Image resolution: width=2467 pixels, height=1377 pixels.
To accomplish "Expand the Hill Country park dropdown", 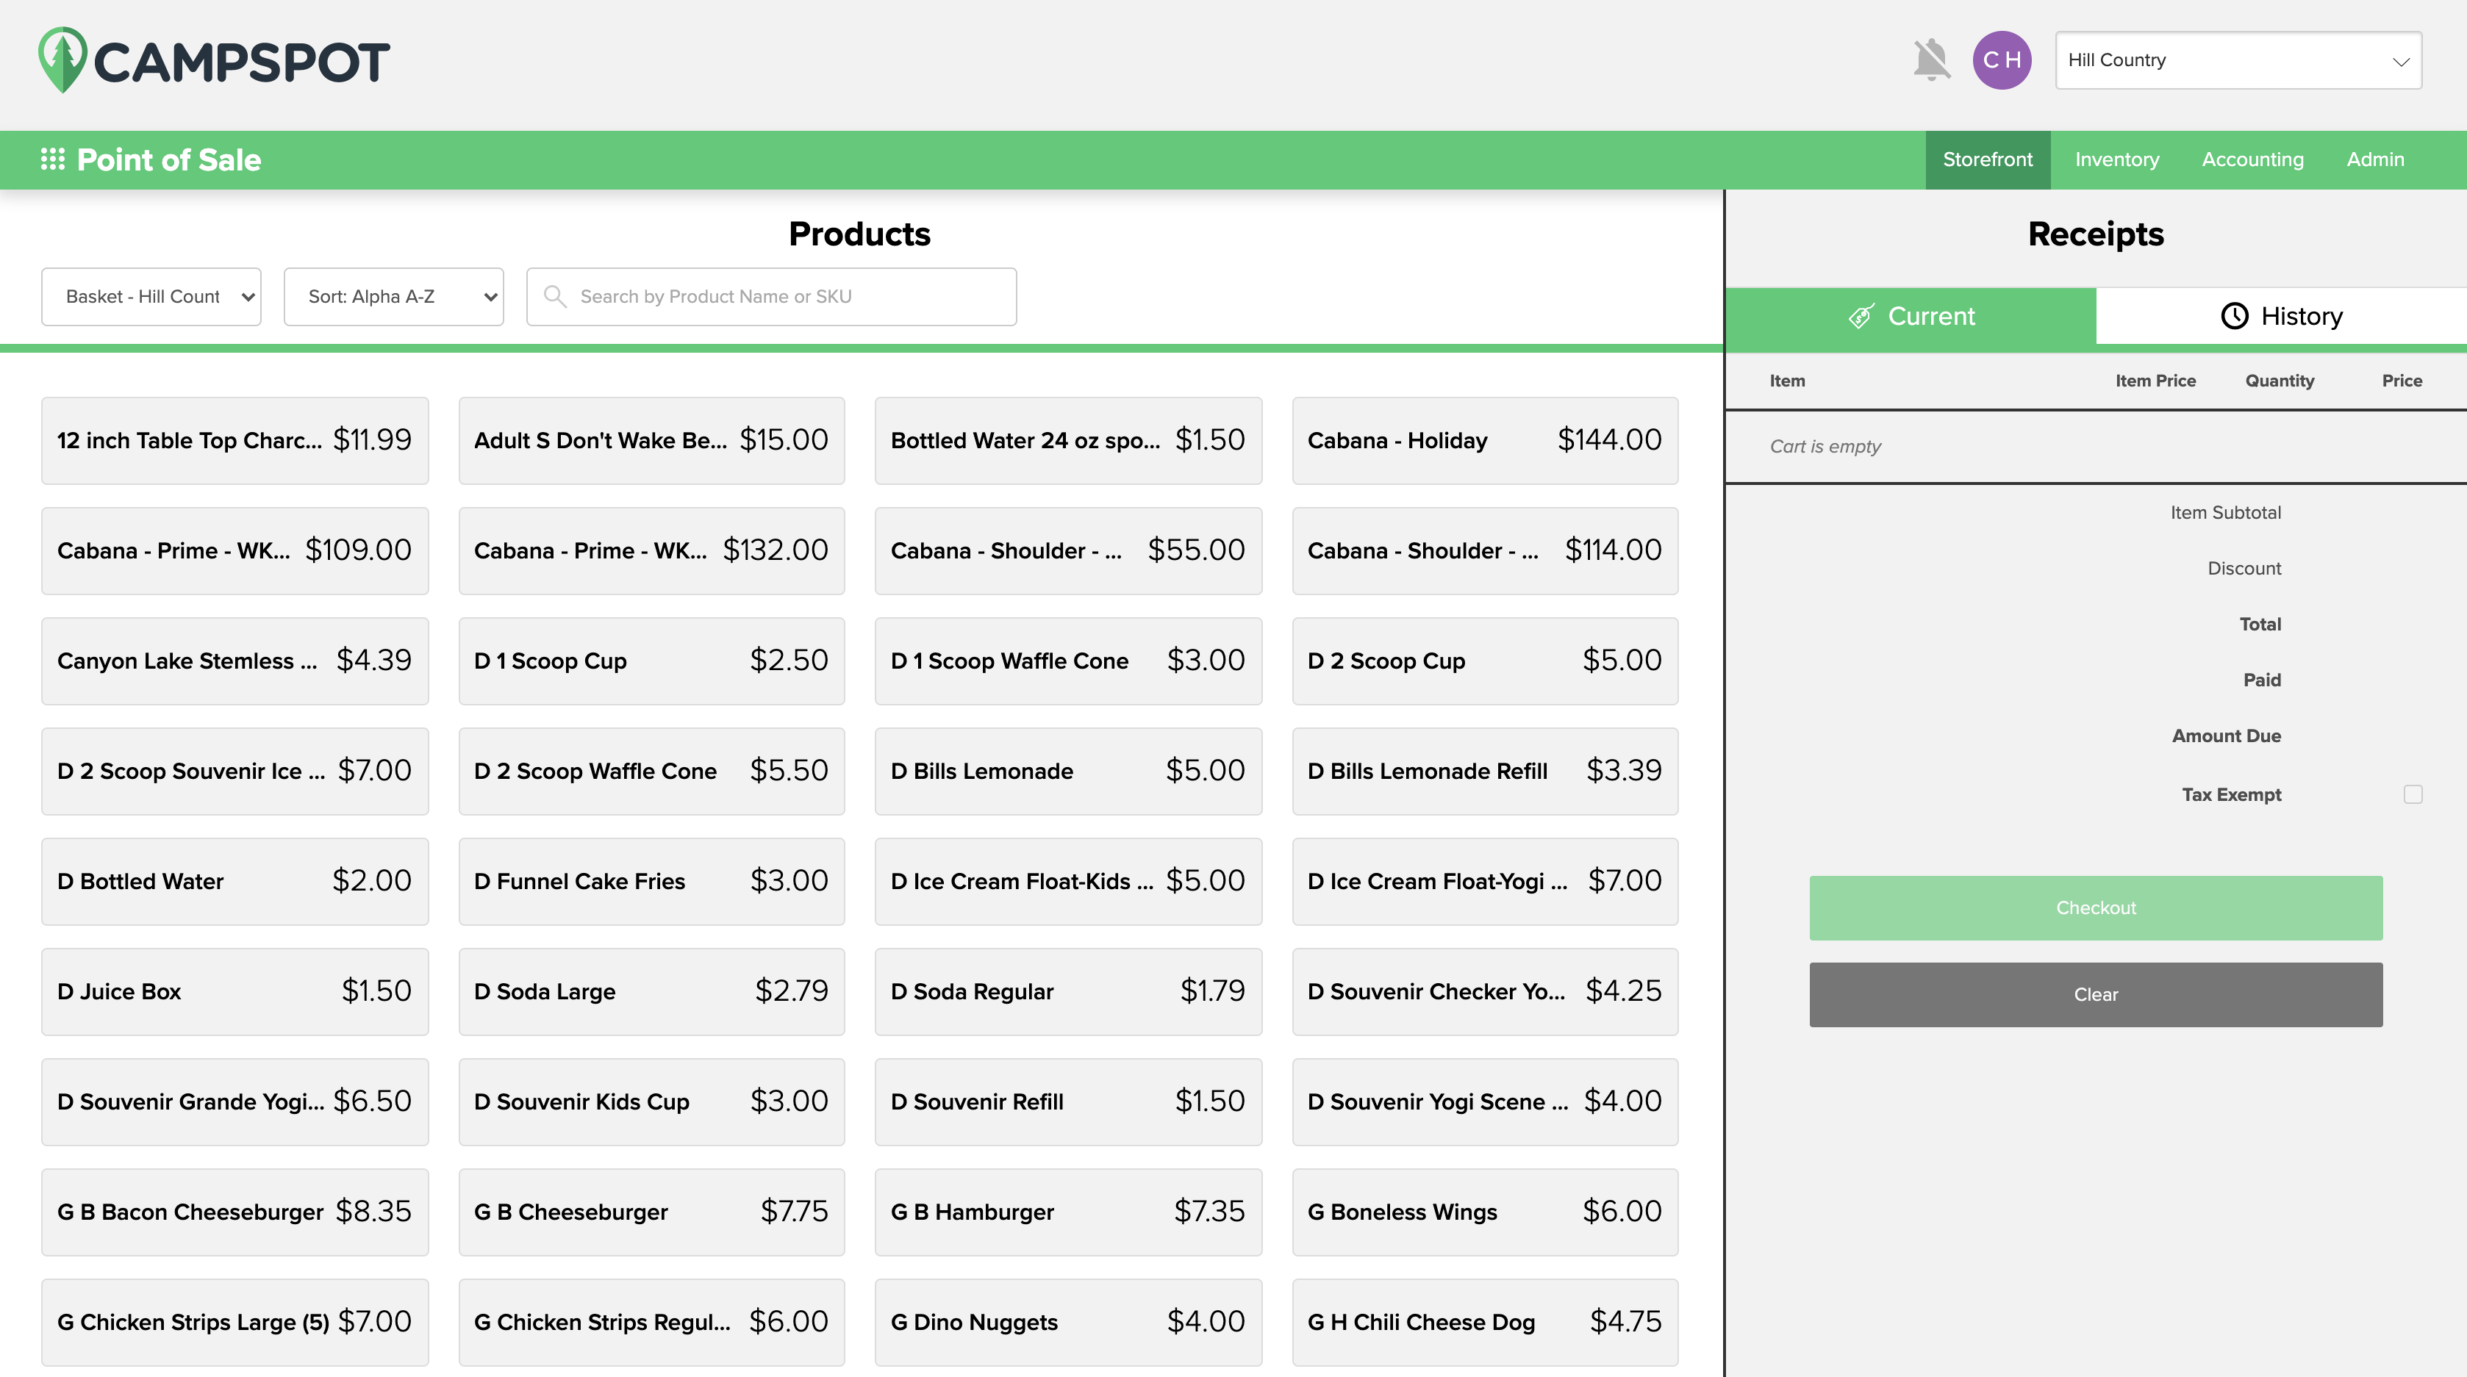I will coord(2237,60).
